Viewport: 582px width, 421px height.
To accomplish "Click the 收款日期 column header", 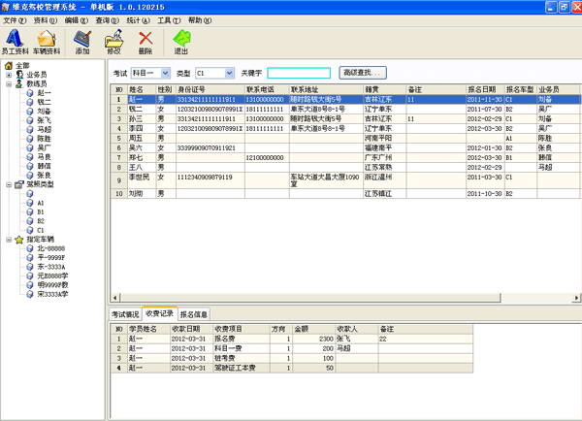I will coord(191,329).
